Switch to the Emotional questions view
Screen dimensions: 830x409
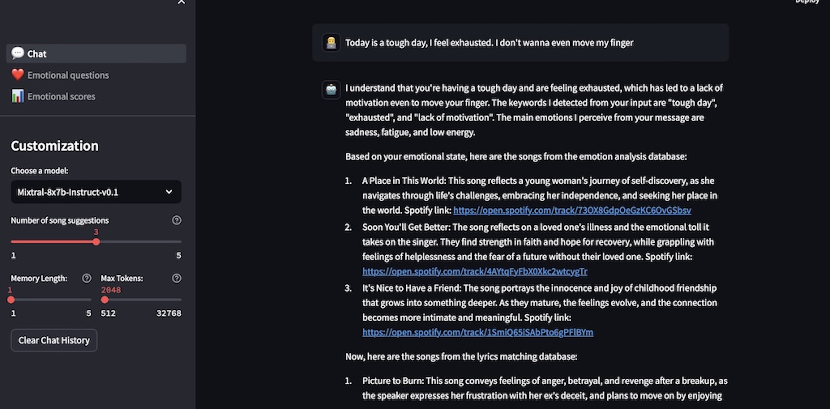click(68, 75)
